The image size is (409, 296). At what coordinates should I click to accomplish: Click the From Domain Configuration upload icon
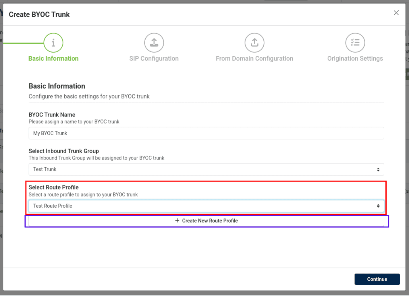[x=254, y=43]
